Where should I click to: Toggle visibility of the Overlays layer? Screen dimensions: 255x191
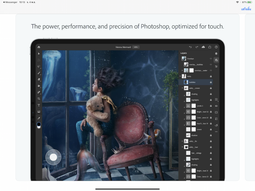(x=211, y=59)
